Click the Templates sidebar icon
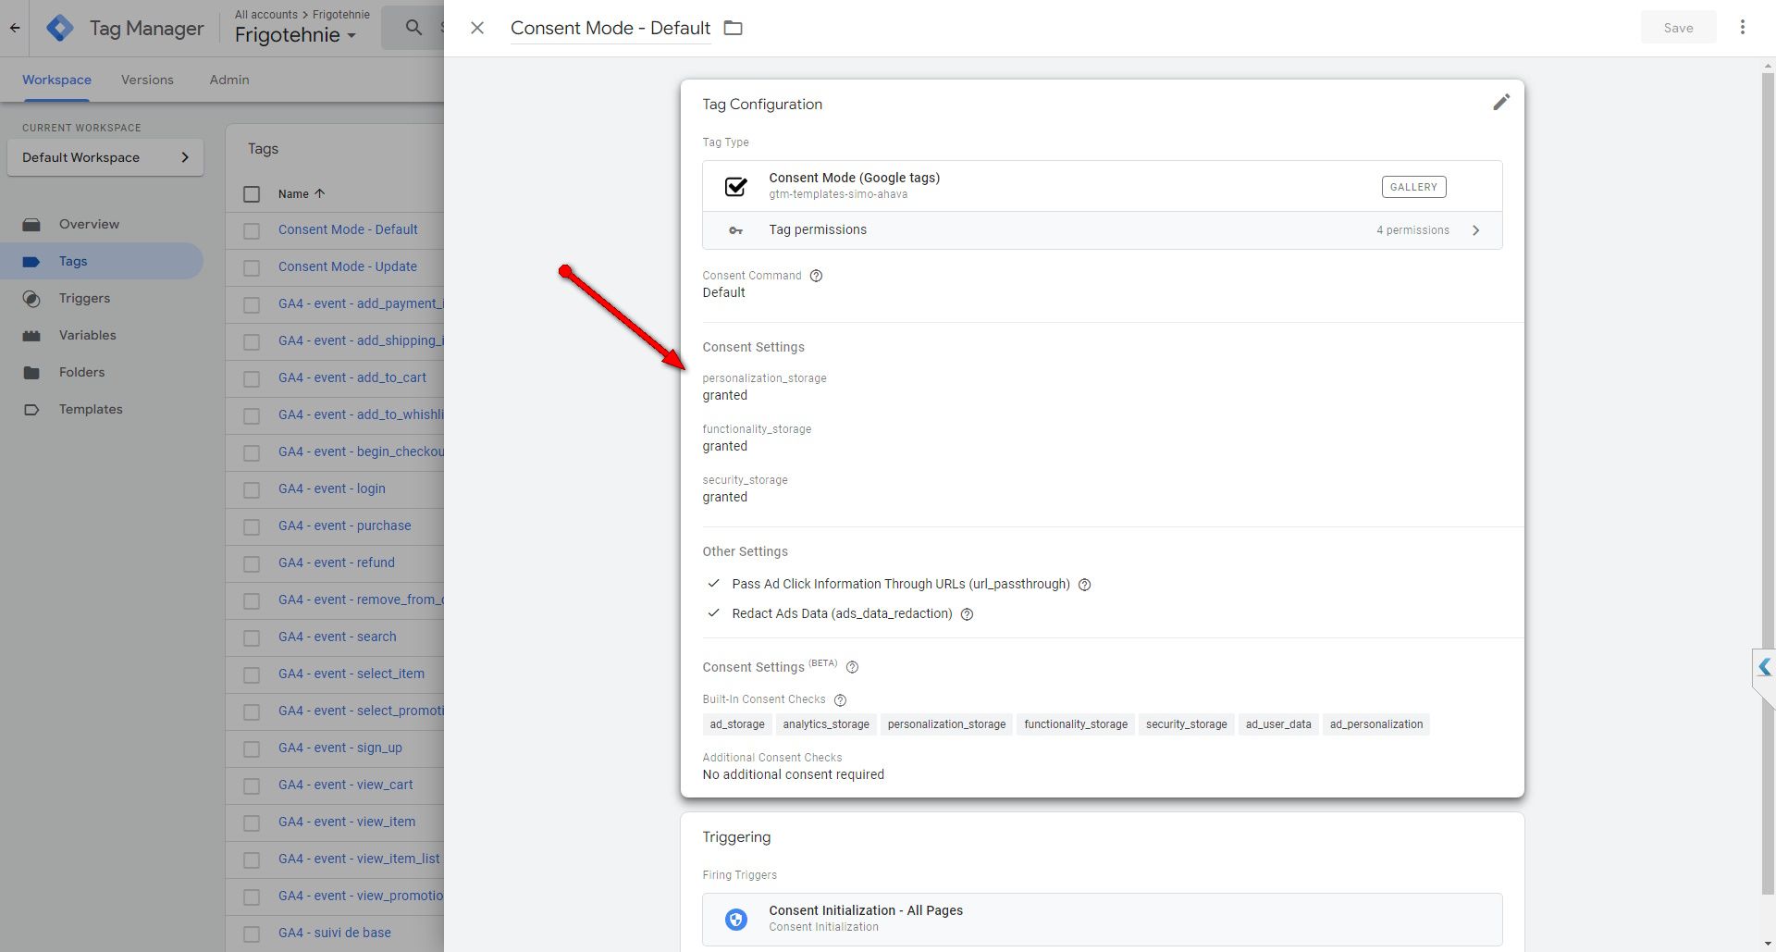The height and width of the screenshot is (952, 1776). tap(31, 410)
